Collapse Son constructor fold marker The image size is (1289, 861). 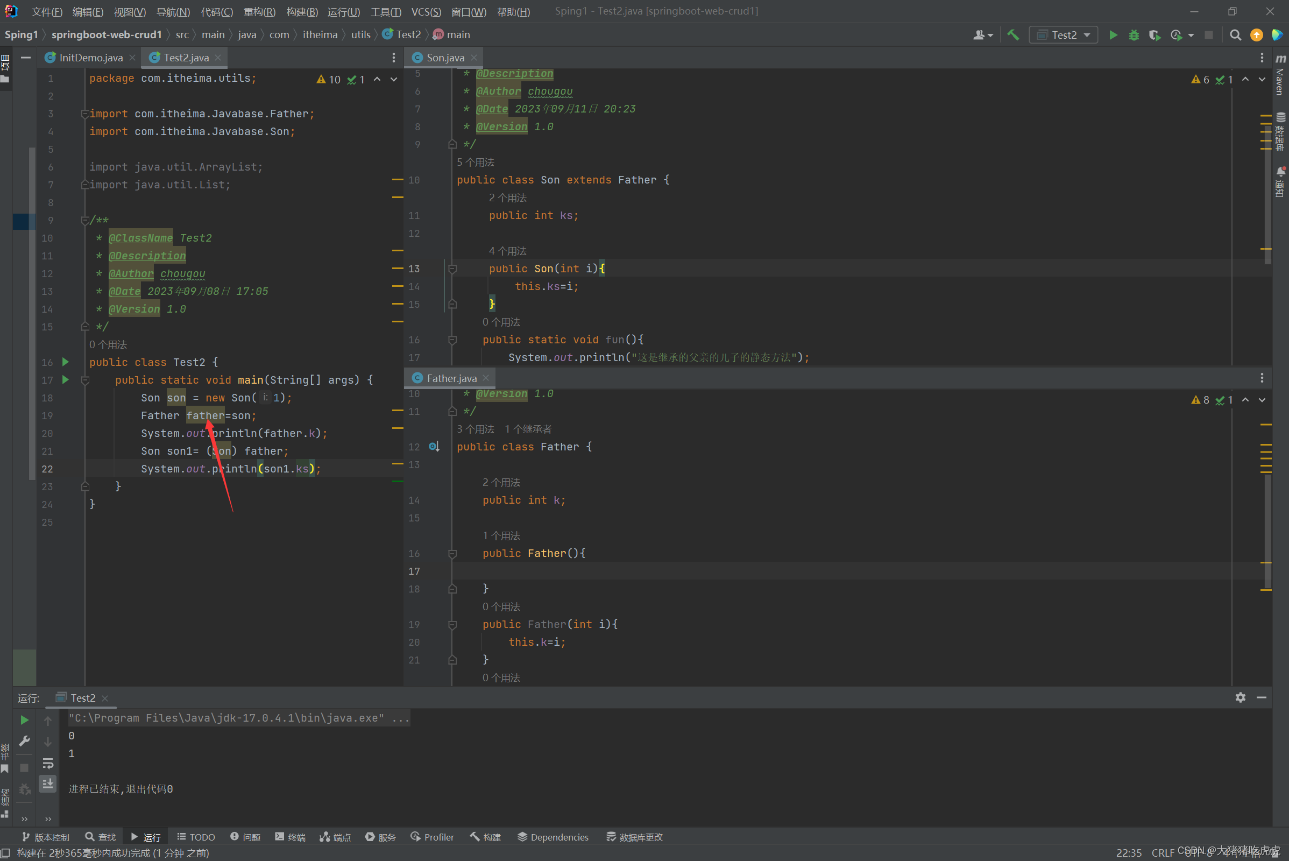coord(452,269)
